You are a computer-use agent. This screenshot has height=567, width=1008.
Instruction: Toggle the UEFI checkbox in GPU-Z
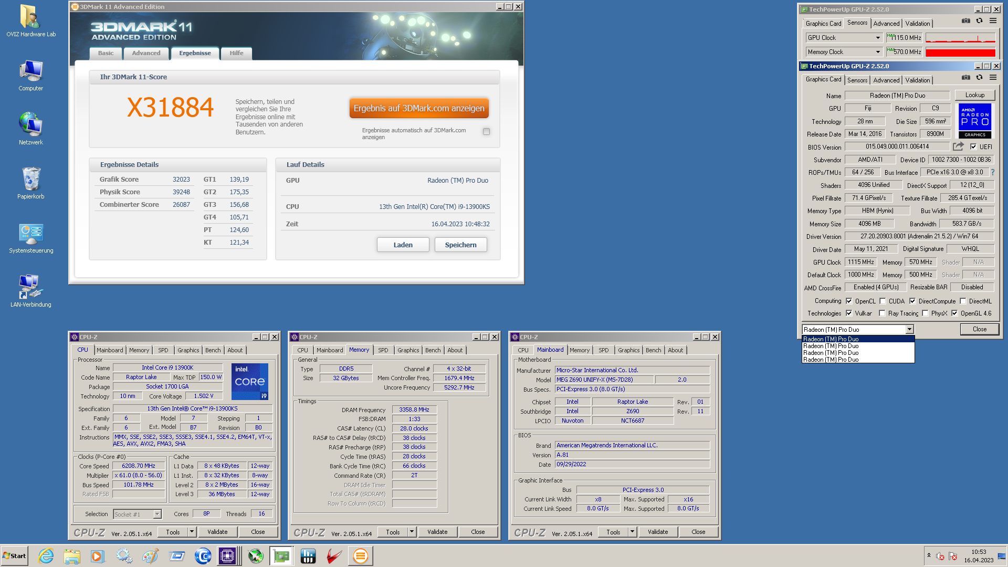pos(973,147)
